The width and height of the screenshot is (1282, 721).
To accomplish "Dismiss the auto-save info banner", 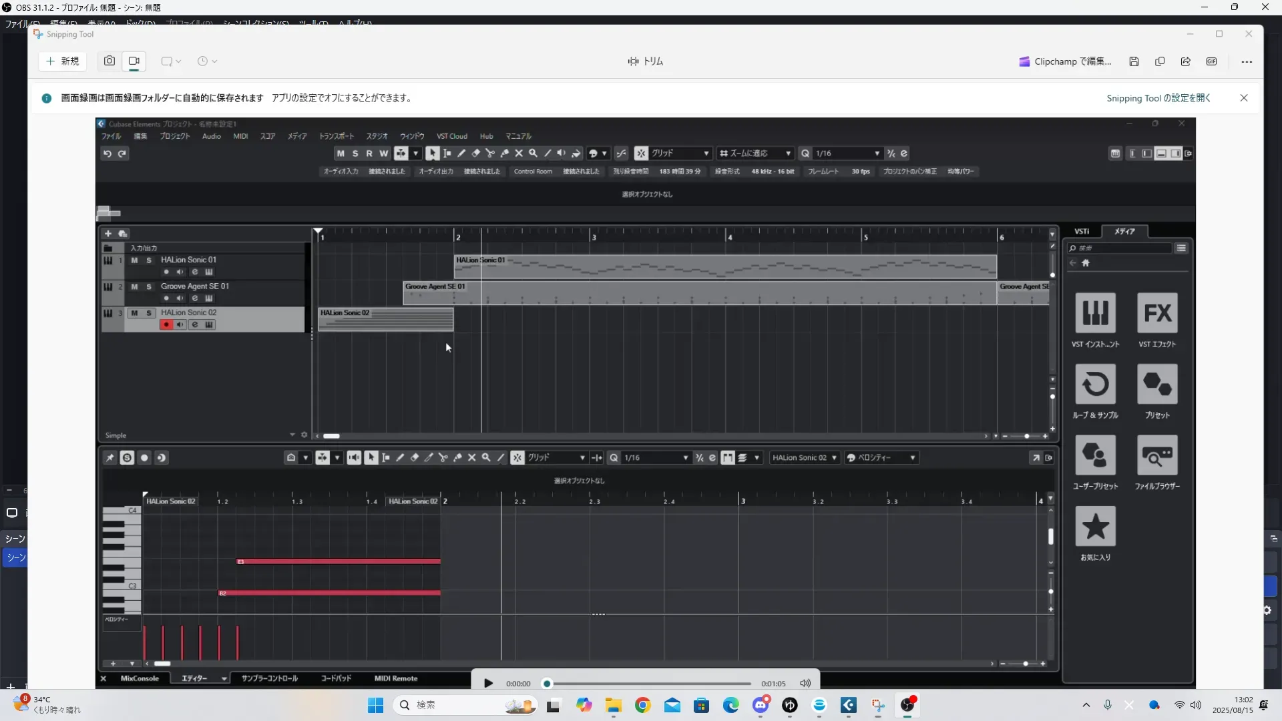I will (x=1244, y=98).
